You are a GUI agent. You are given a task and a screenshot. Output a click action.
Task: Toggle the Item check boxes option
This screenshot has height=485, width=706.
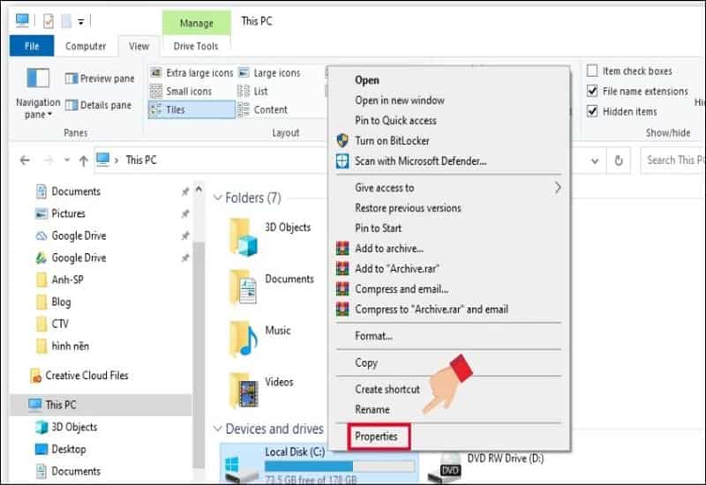pos(593,71)
